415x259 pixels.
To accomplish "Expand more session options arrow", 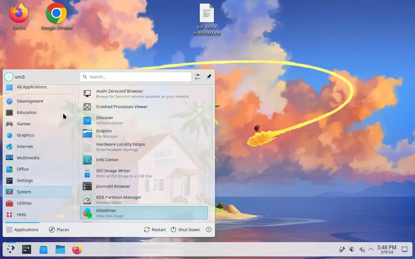I will [x=209, y=230].
